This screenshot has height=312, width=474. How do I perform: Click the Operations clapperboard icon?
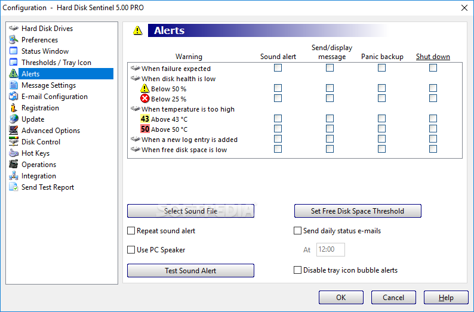[14, 164]
